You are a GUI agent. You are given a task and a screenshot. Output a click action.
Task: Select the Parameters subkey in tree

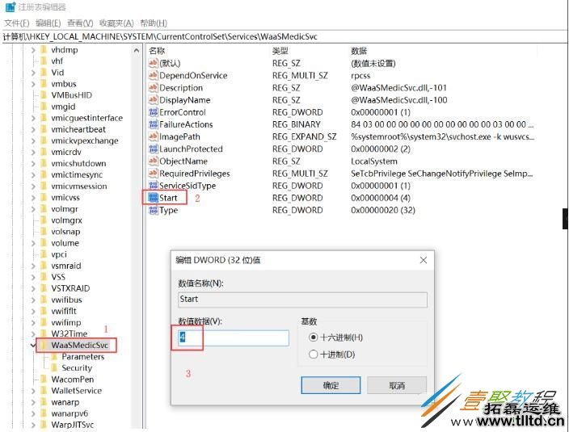pyautogui.click(x=82, y=357)
